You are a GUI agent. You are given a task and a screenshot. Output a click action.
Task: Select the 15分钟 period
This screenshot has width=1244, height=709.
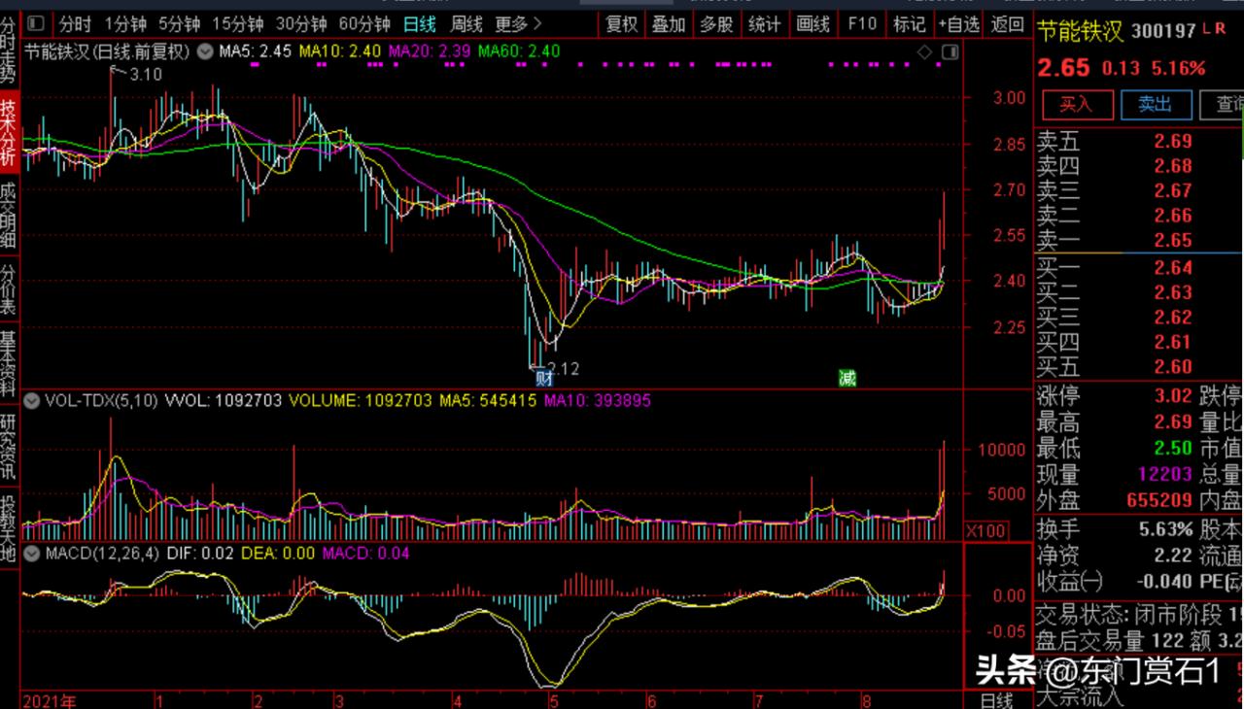coord(238,23)
